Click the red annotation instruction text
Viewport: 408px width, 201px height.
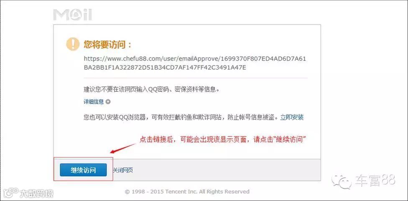pos(222,139)
